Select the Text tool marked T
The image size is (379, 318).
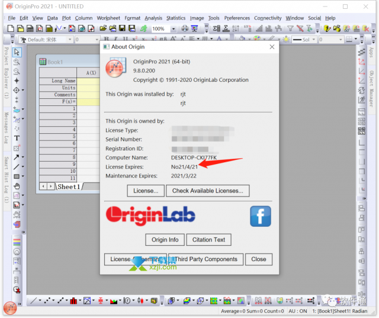pos(17,138)
